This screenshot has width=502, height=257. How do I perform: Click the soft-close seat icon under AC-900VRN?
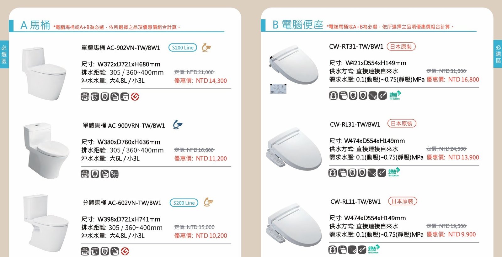click(105, 174)
